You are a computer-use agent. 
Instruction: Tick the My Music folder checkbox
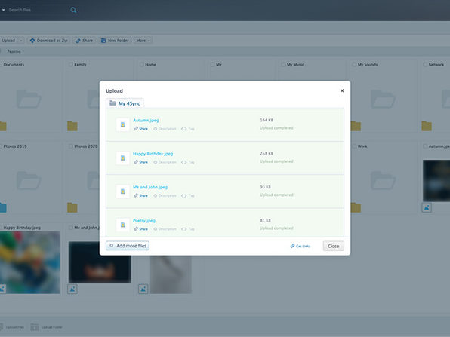coord(284,65)
